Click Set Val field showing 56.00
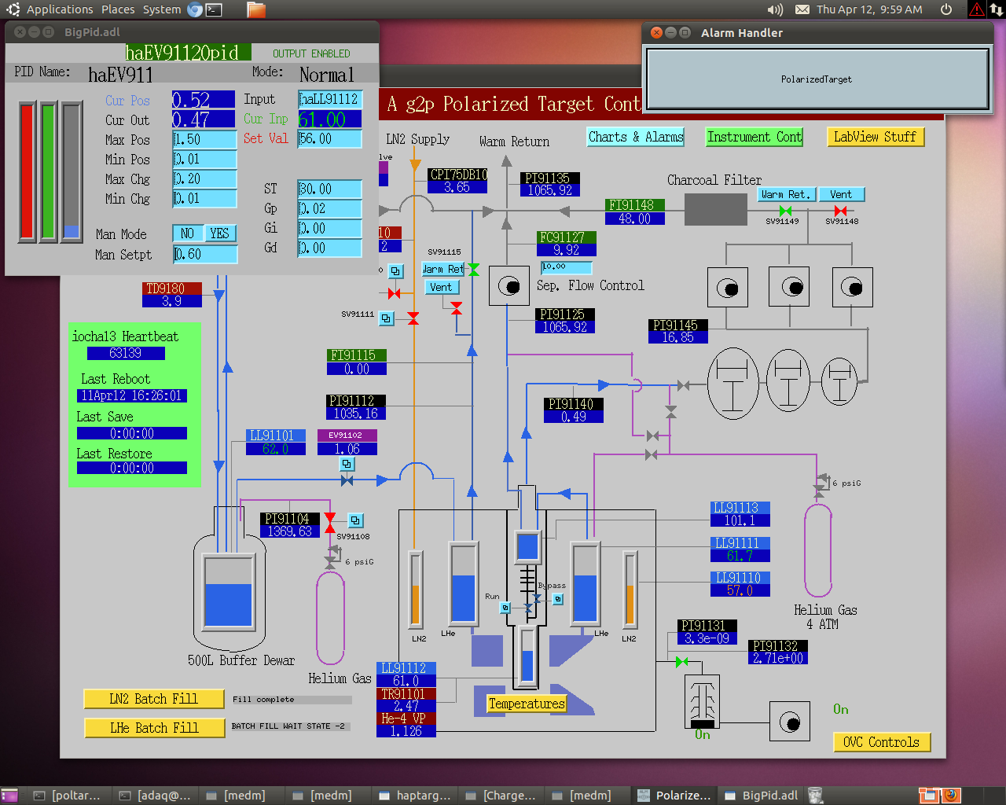 (x=330, y=139)
